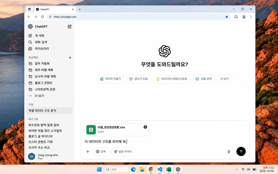Click into the message text input

pos(165,141)
